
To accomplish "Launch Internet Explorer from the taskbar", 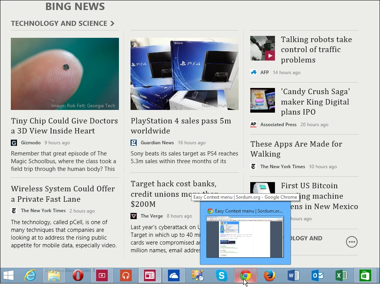I will (x=30, y=275).
